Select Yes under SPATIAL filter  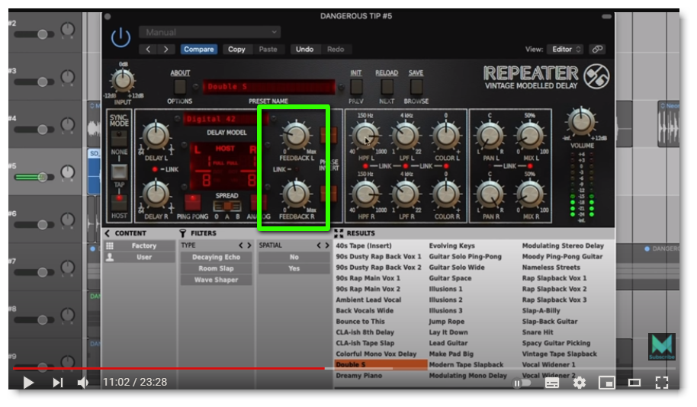(294, 268)
